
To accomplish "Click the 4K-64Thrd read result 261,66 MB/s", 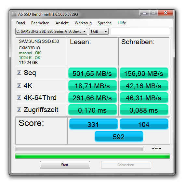I will click(x=93, y=98).
